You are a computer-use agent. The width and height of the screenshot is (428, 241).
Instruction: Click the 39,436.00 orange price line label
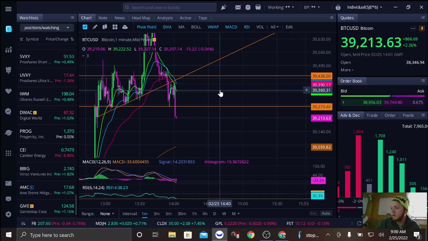tap(321, 76)
